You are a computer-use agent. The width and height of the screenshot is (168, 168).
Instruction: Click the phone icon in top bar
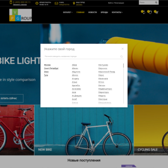tap(11, 3)
